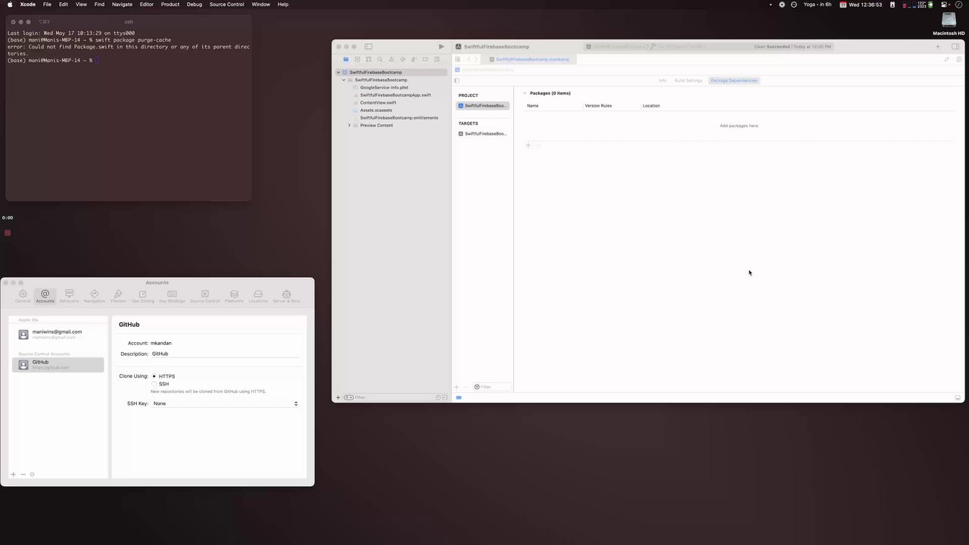Select SwiftfulFirebaseBootcamp under PROJECT

point(483,106)
